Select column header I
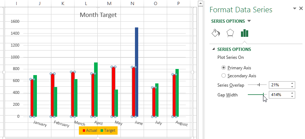Viewport: 305px width, 139px height. pos(16,4)
